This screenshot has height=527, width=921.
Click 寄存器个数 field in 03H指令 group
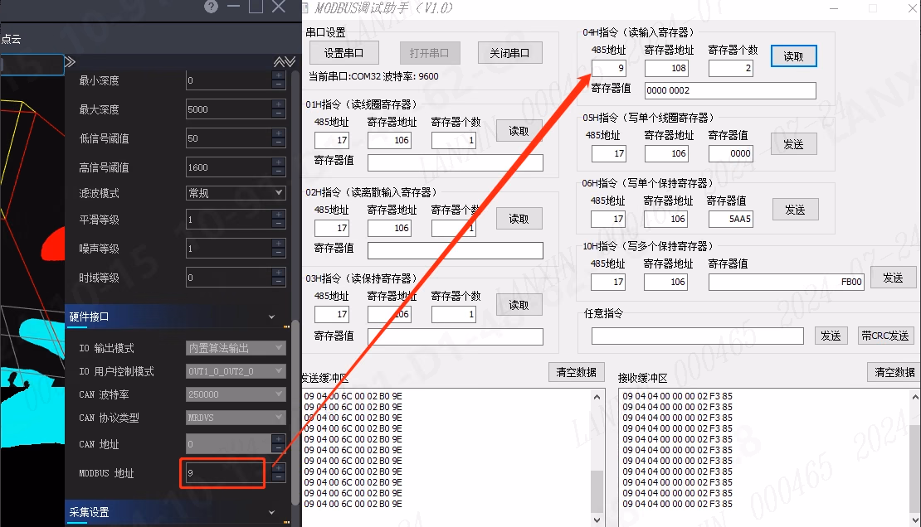pyautogui.click(x=454, y=314)
